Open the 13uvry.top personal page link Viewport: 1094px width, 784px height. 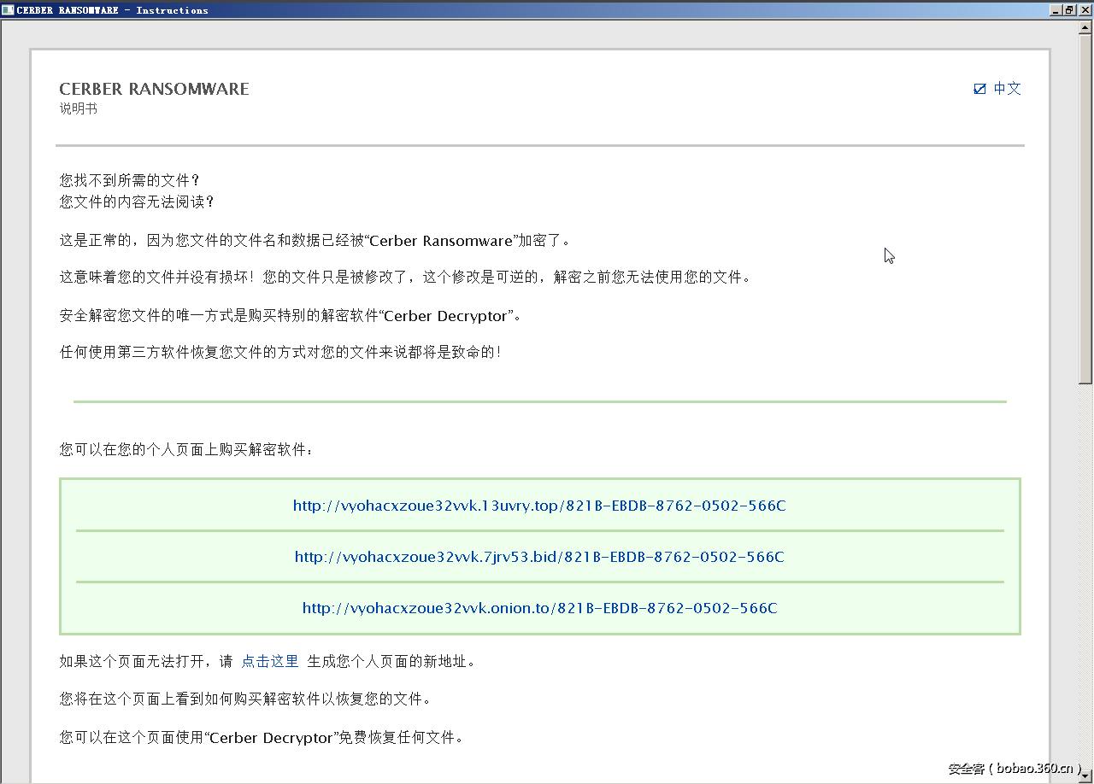point(539,506)
